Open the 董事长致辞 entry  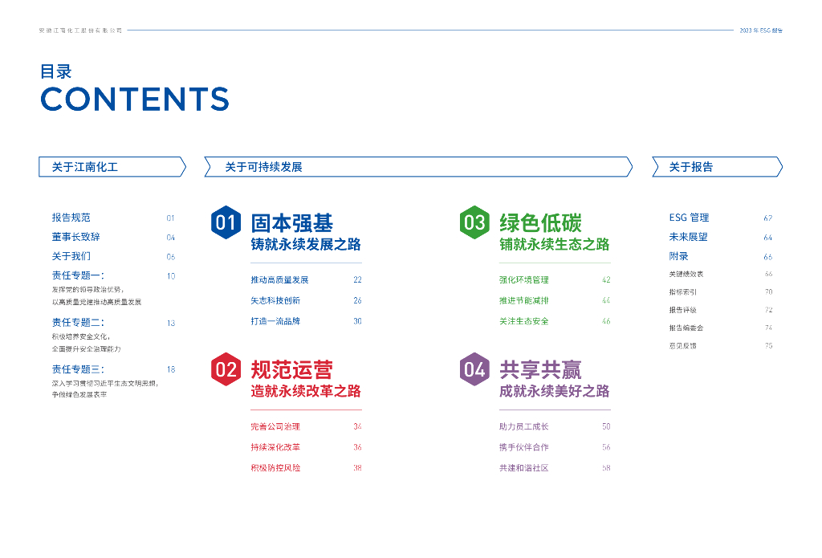[76, 237]
